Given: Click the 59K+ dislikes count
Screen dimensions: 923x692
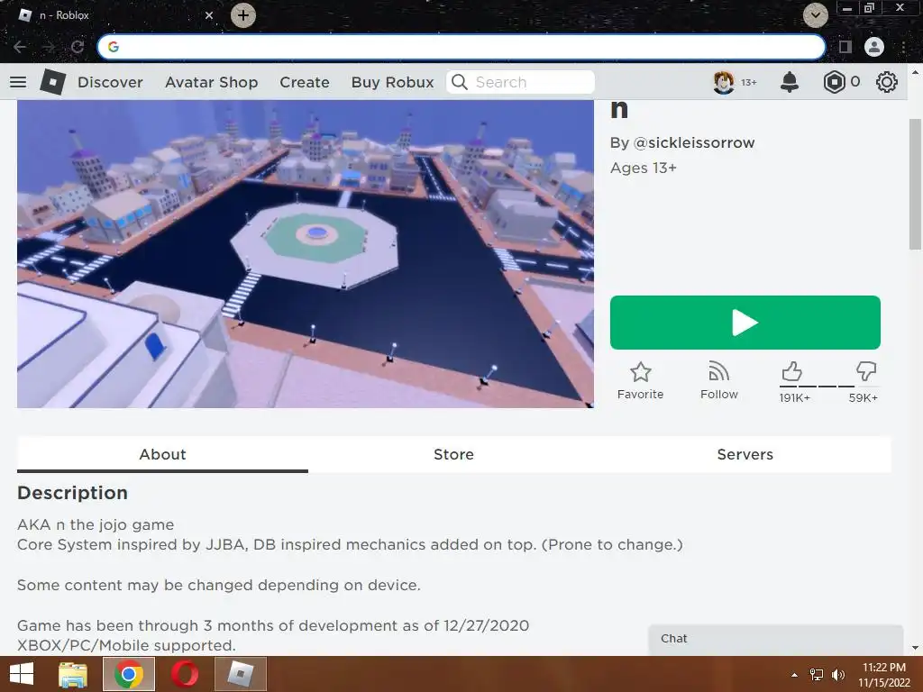Looking at the screenshot, I should (863, 397).
